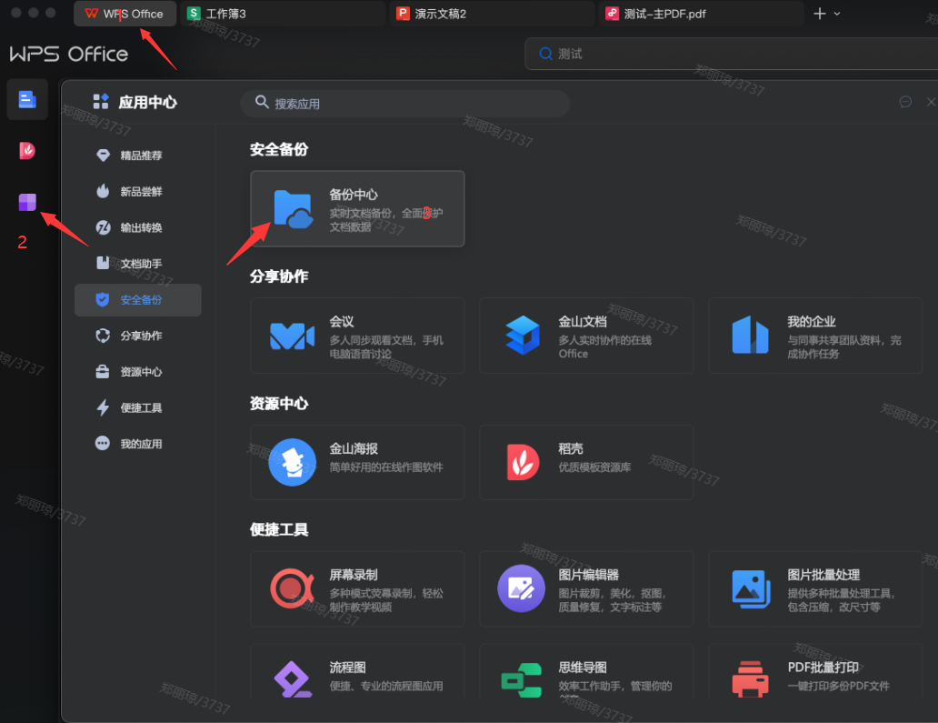
Task: Select 我的应用 category in sidebar
Action: coord(138,444)
